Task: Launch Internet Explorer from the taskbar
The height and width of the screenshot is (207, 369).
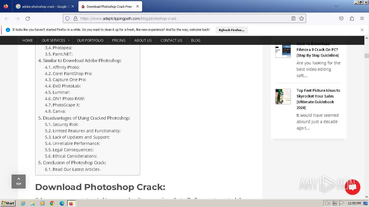Action: pos(23,203)
